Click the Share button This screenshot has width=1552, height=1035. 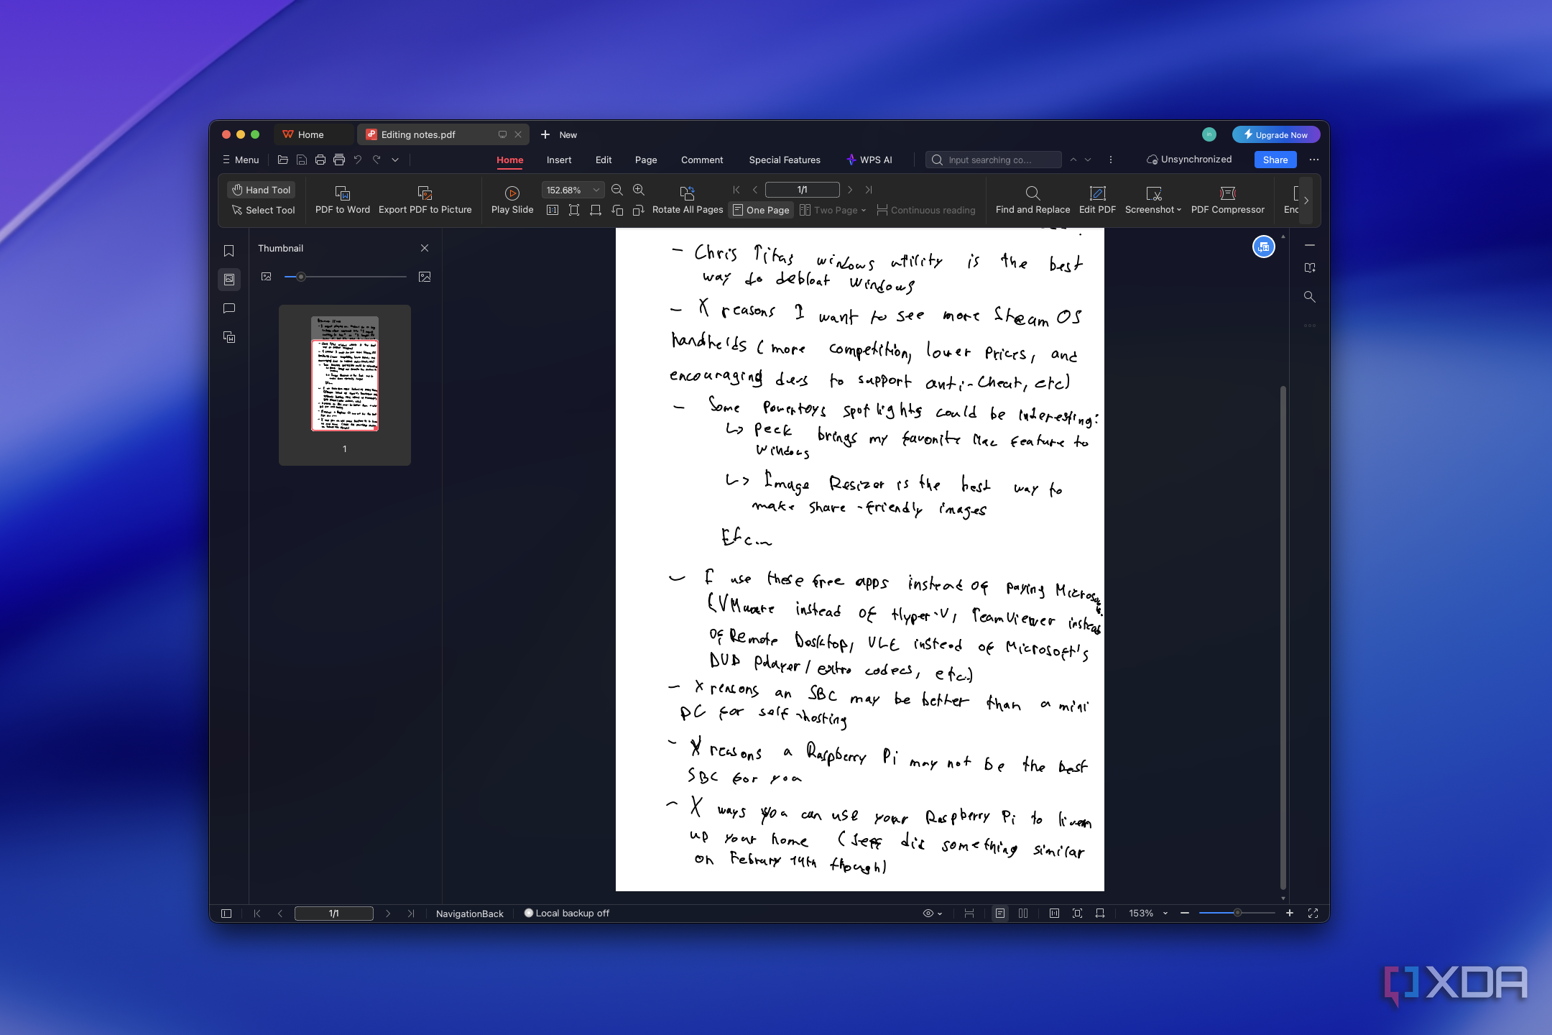coord(1275,160)
